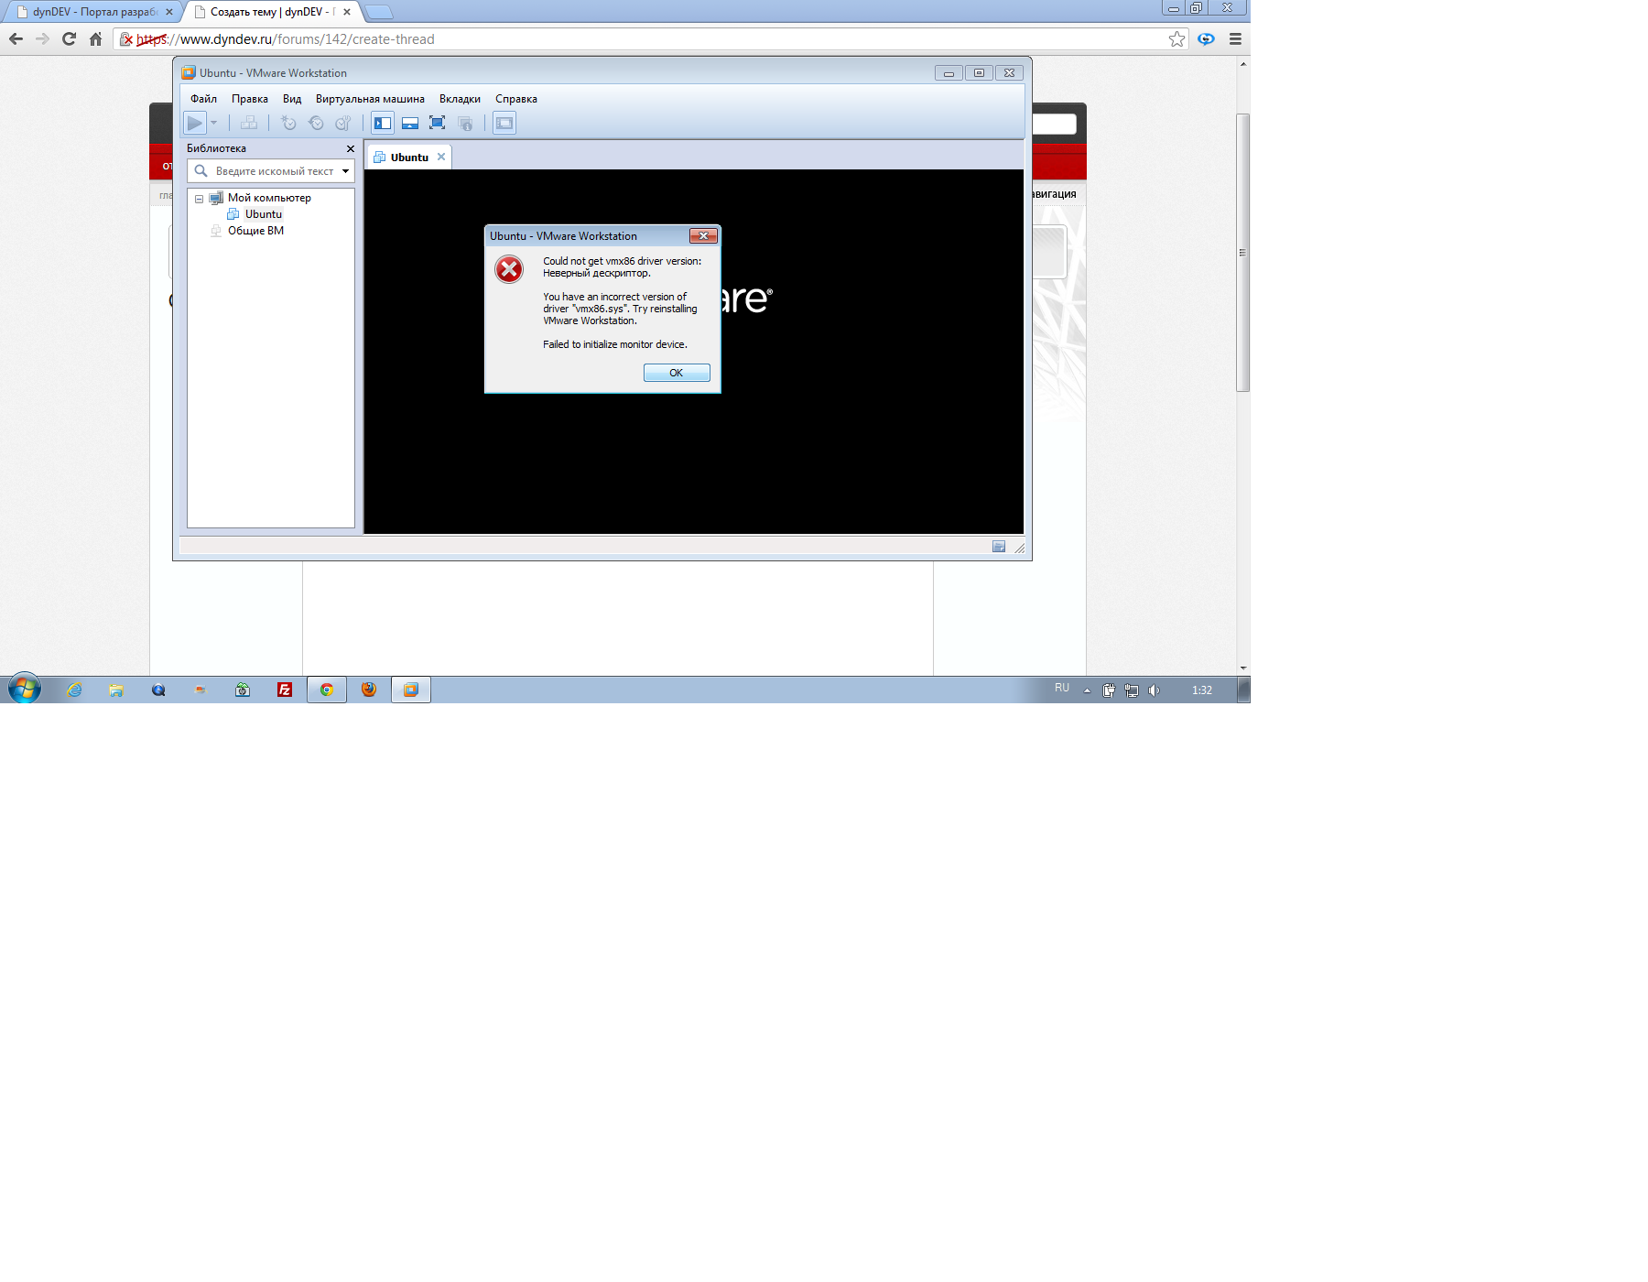Viewport: 1648px width, 1282px height.
Task: Select Общие ВМ in library tree
Action: pos(255,231)
